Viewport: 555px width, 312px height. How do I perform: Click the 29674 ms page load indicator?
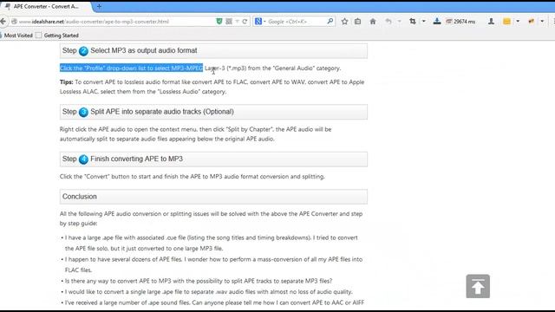(x=460, y=22)
